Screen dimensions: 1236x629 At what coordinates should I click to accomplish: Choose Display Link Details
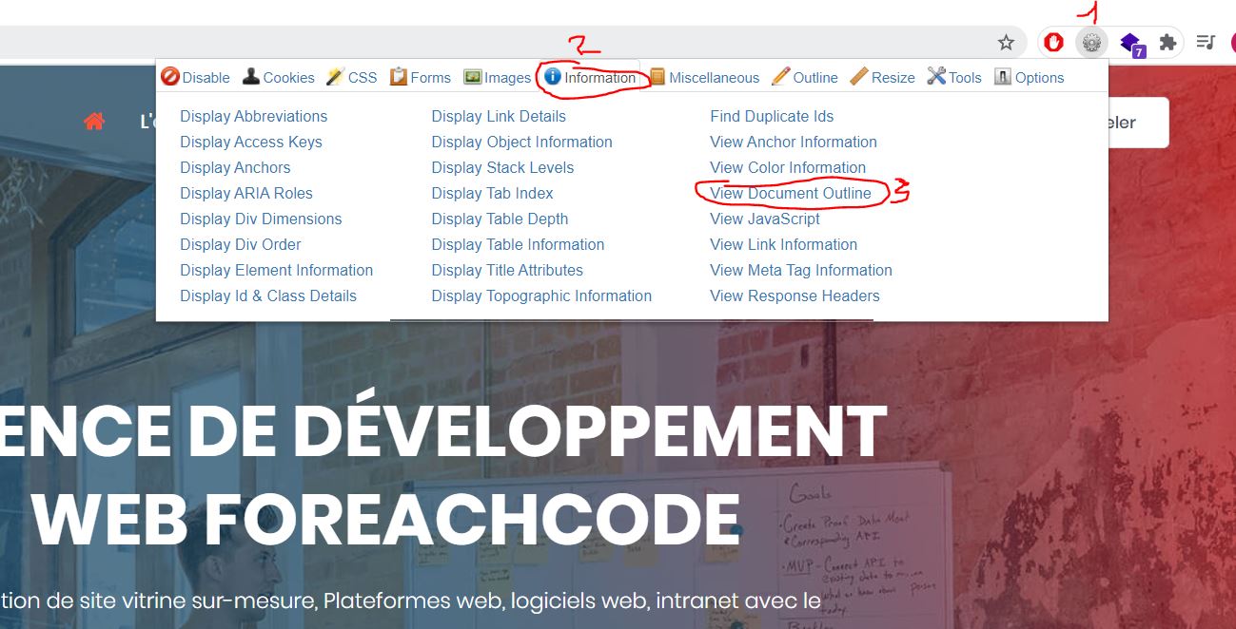pos(499,116)
